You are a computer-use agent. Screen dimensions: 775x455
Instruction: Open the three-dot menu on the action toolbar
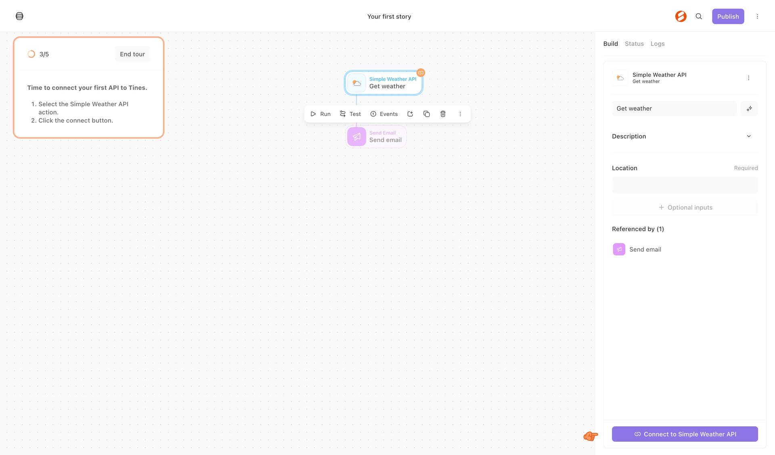click(460, 114)
